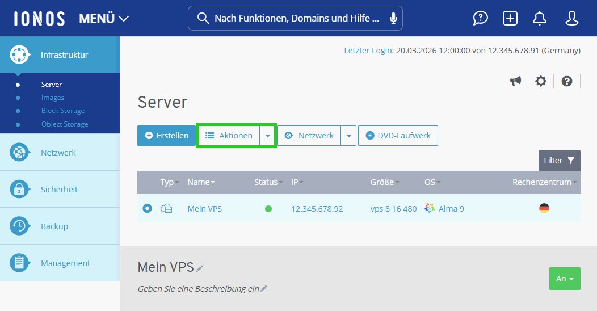Screen dimensions: 597x311
Task: Expand the Aktionen dropdown arrow
Action: coord(268,136)
